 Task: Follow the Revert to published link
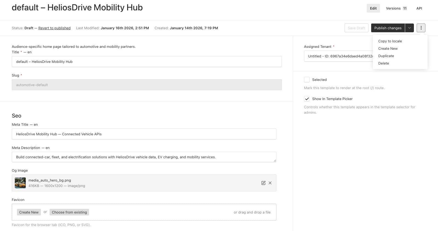point(55,28)
